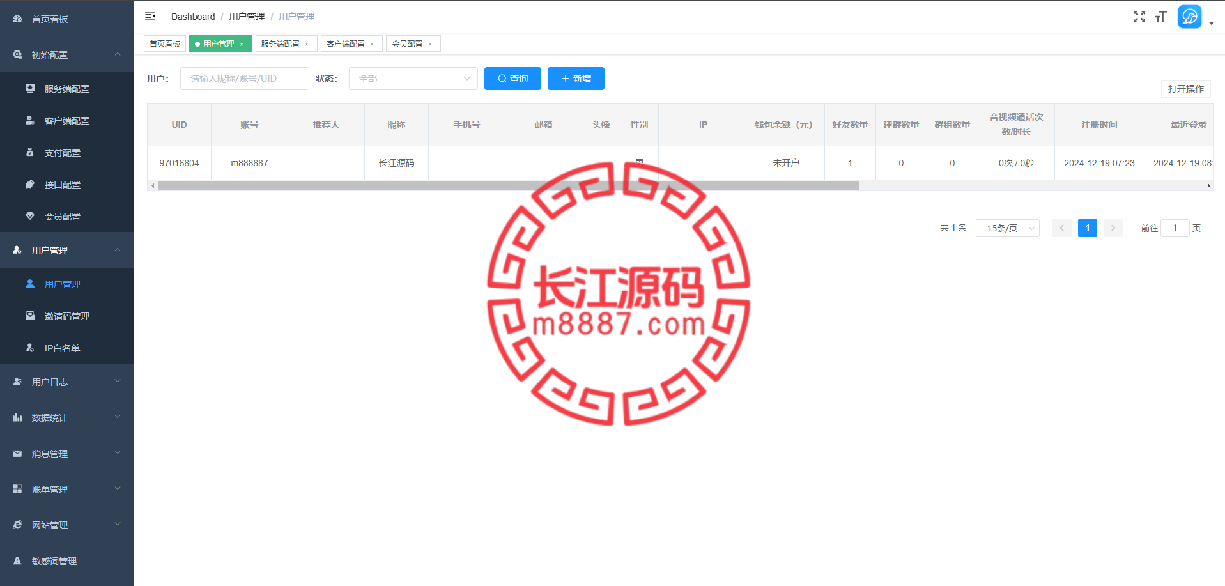Image resolution: width=1225 pixels, height=586 pixels.
Task: Toggle the sidebar hamburger icon
Action: tap(150, 16)
